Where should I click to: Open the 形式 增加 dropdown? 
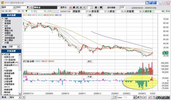20,97
